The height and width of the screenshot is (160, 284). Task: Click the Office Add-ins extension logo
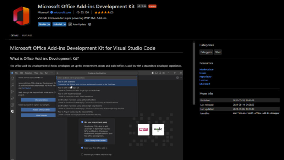(x=21, y=16)
